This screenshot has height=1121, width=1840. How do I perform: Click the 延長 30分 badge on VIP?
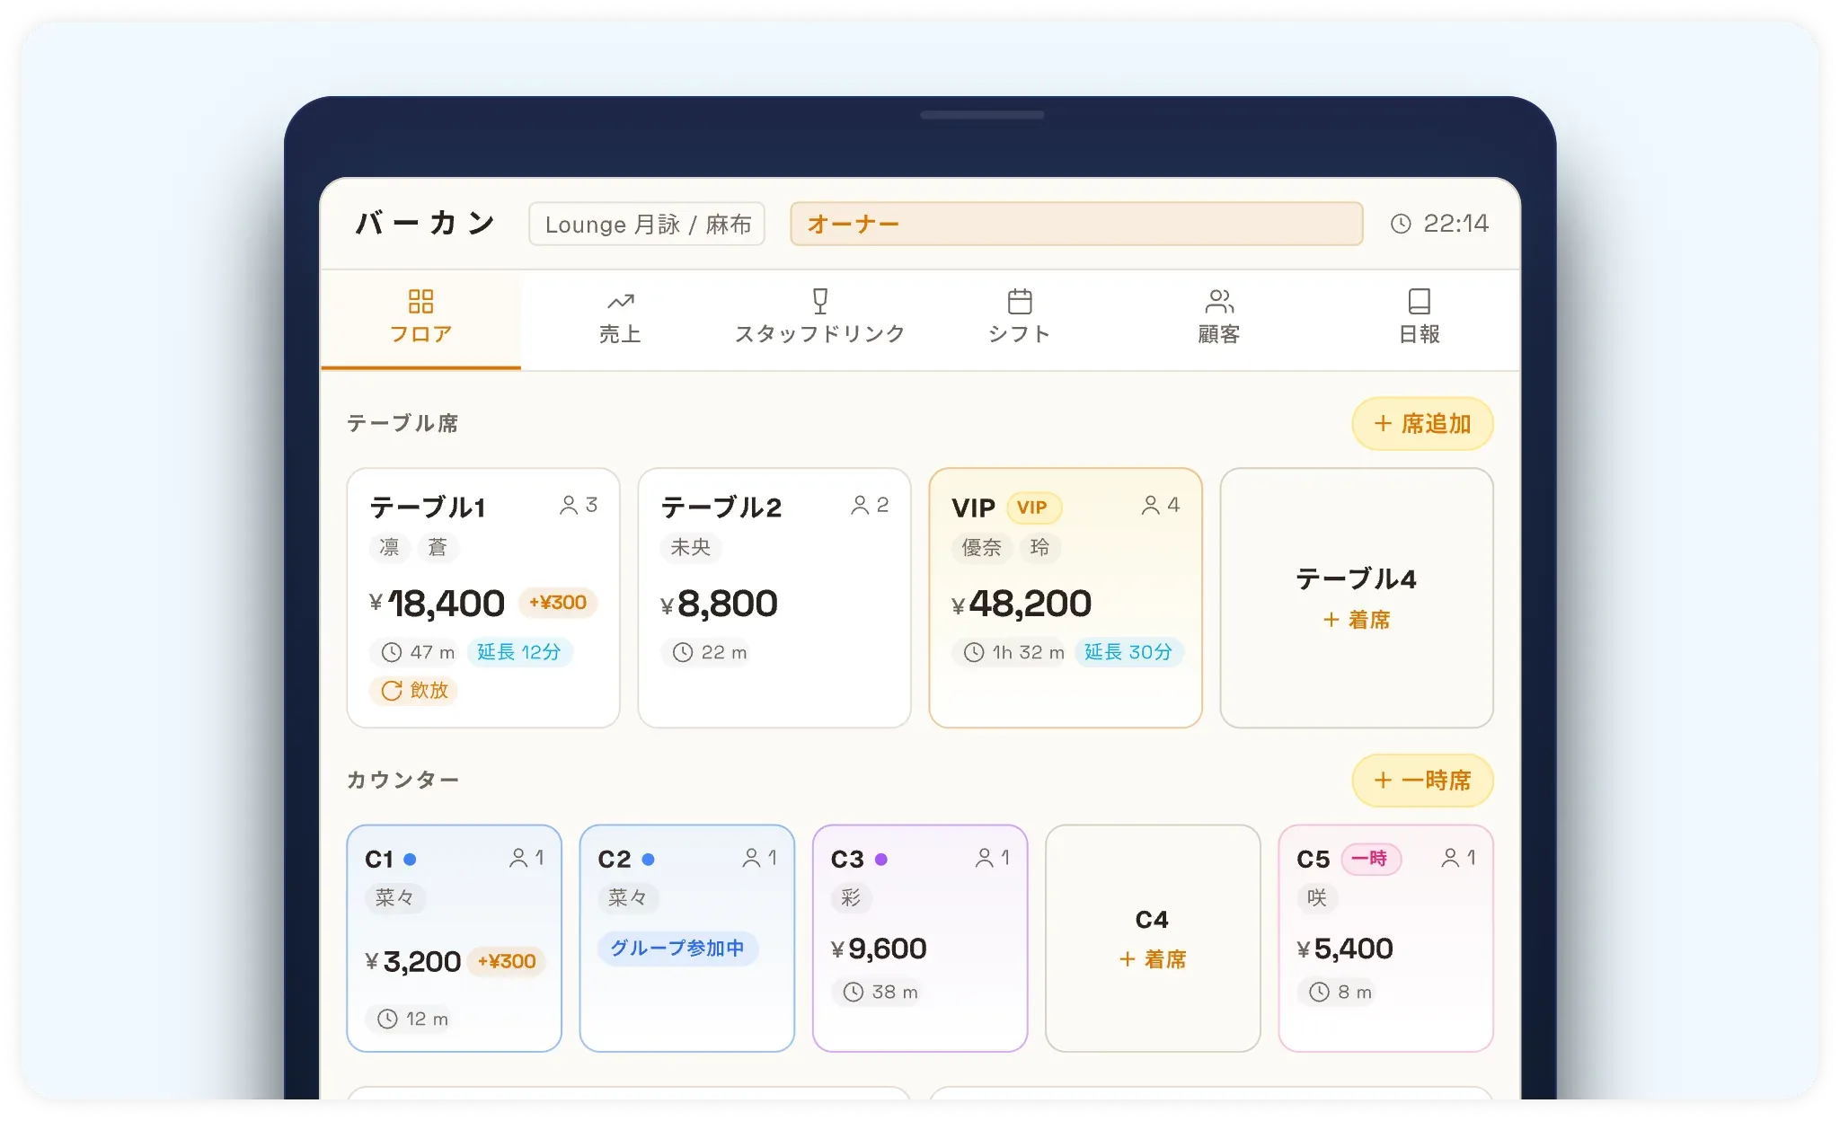tap(1128, 652)
